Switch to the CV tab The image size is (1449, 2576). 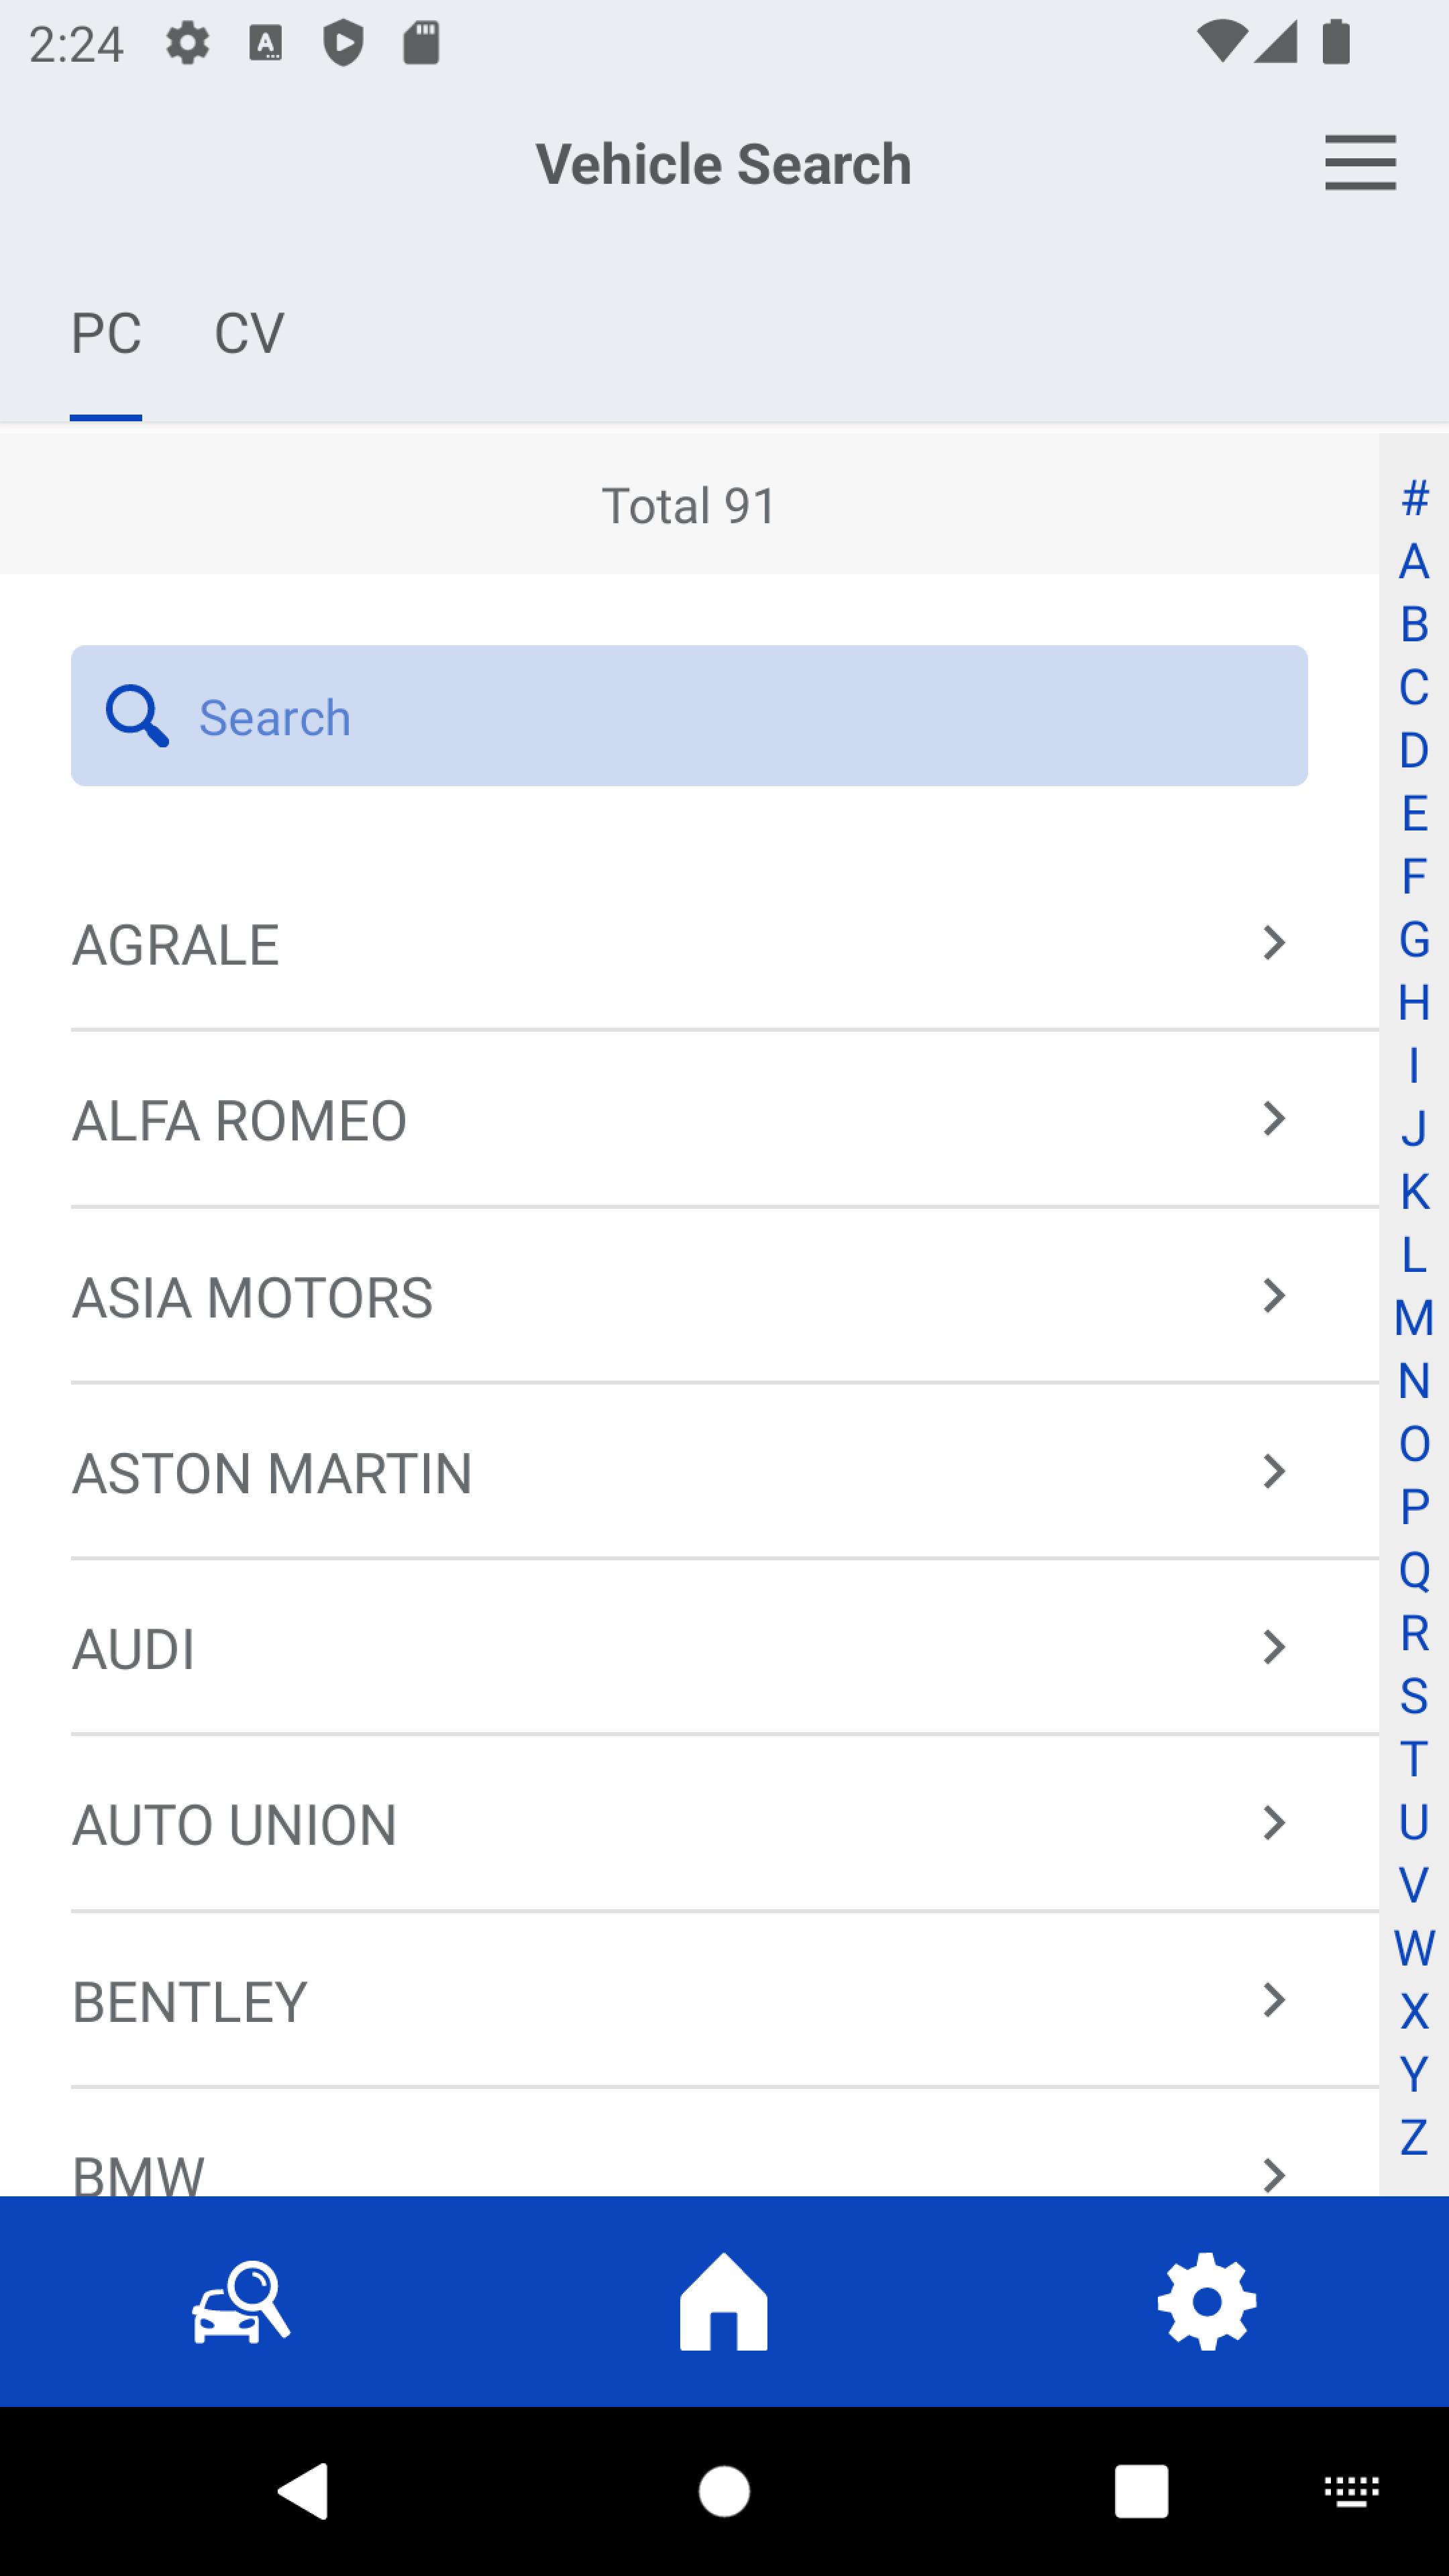[249, 333]
